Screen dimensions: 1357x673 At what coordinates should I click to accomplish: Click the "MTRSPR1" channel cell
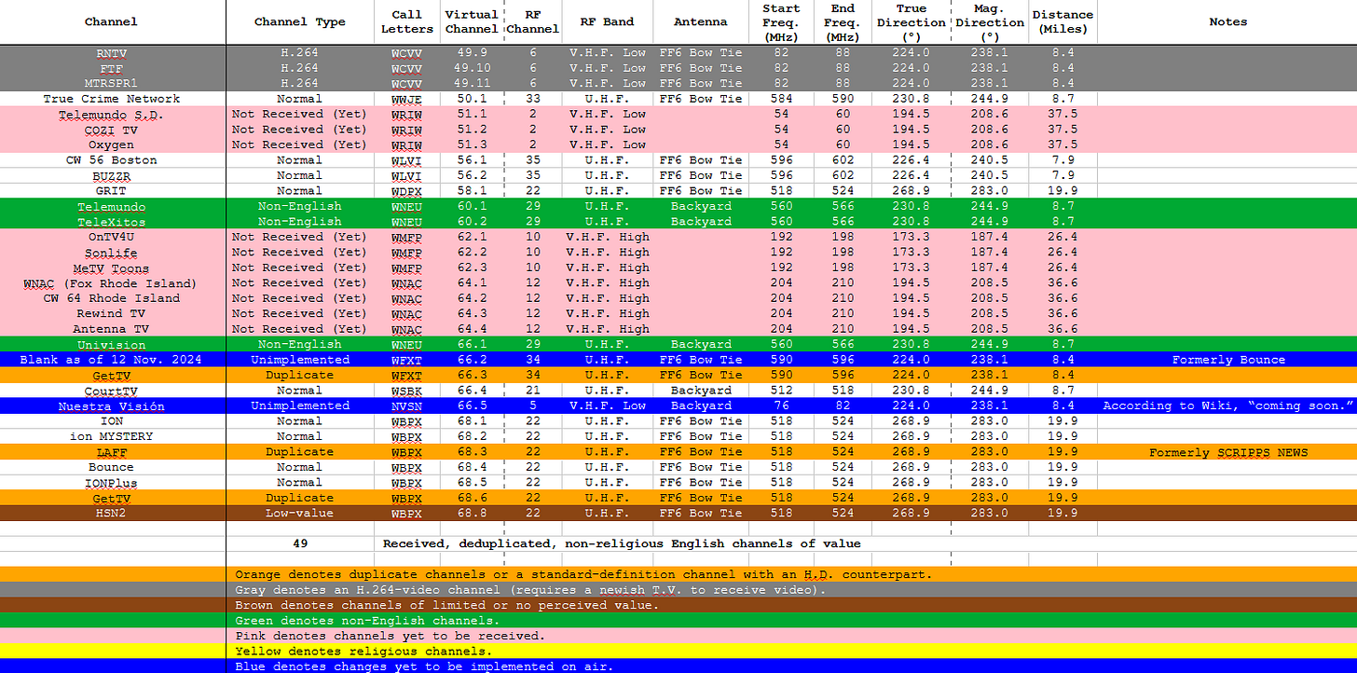tap(111, 83)
